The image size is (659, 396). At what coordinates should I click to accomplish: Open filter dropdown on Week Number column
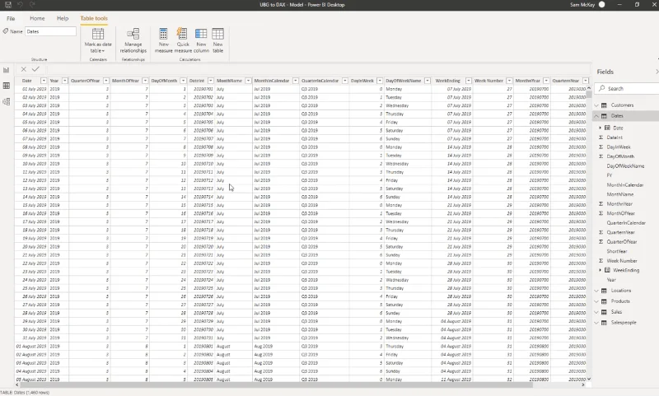tap(509, 81)
